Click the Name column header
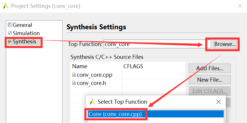 coord(80,66)
